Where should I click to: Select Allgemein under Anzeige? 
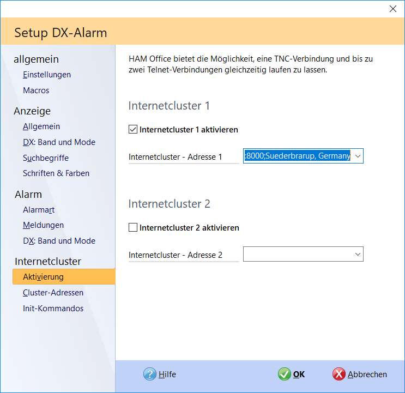tap(41, 126)
